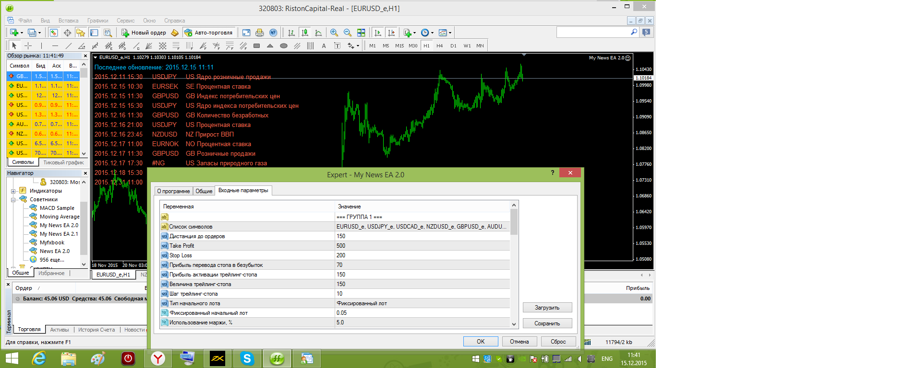This screenshot has height=368, width=906.
Task: Select the Crosshair tool
Action: pos(28,46)
